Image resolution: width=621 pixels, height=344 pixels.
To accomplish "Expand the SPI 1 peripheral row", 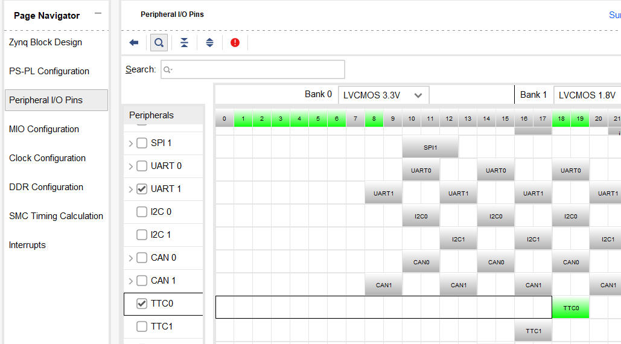I will click(x=130, y=143).
